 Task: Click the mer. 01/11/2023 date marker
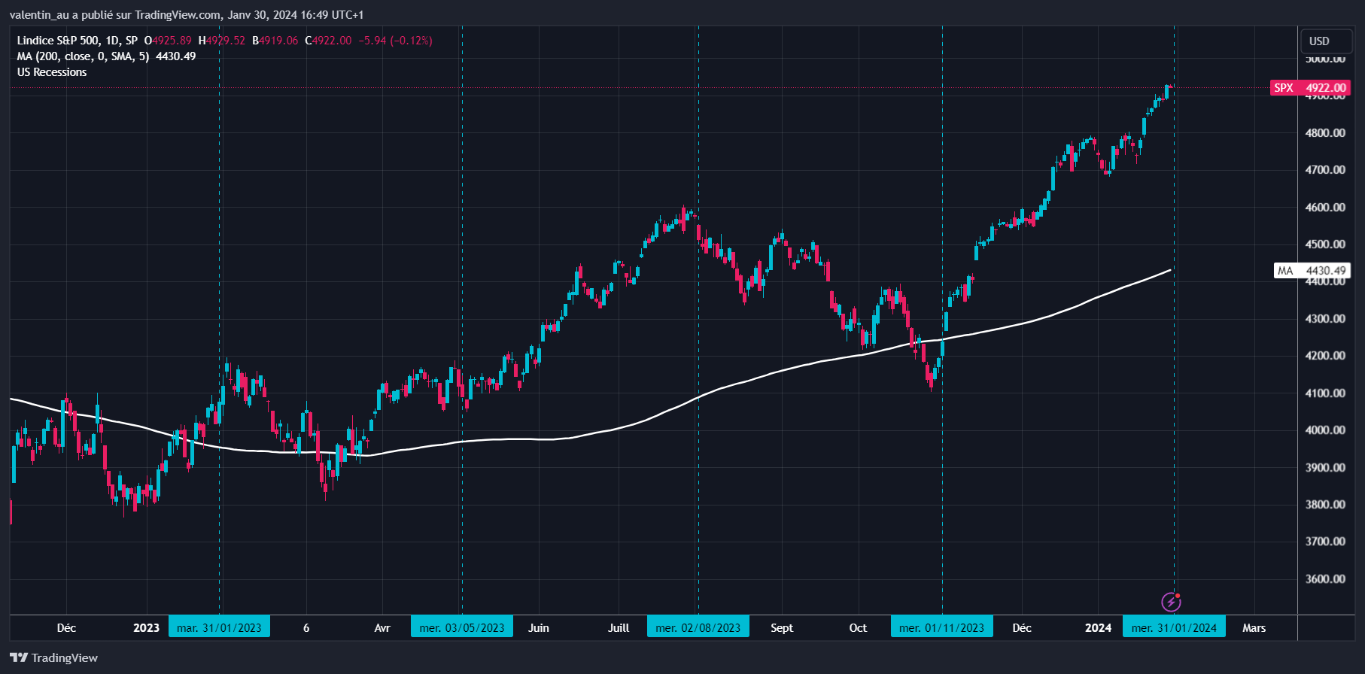941,627
